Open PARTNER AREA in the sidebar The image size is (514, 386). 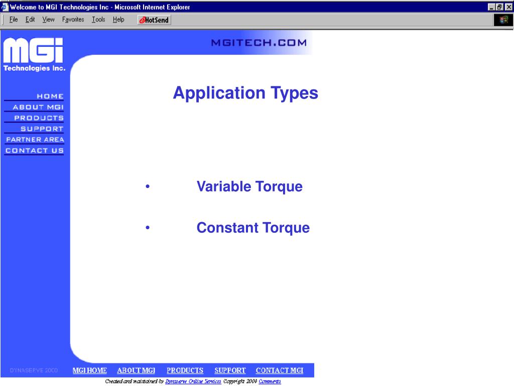[x=35, y=140]
